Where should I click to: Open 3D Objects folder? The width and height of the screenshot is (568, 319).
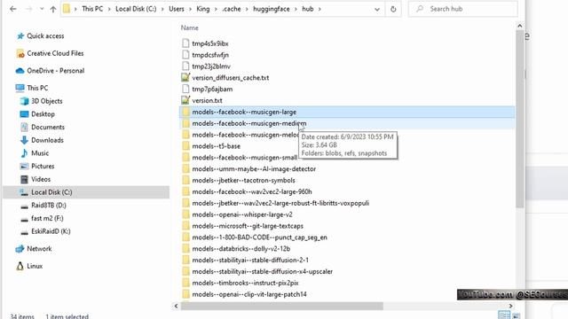(47, 101)
